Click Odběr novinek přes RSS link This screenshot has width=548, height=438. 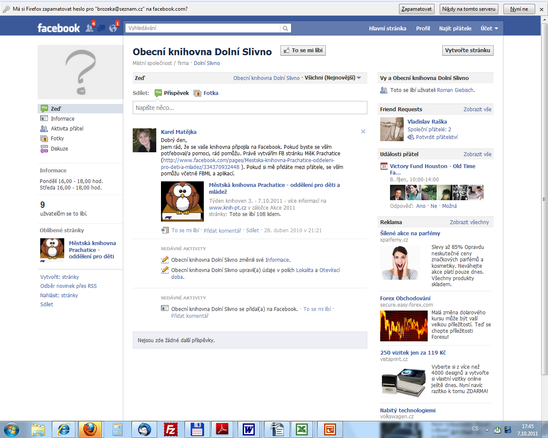pyautogui.click(x=68, y=286)
